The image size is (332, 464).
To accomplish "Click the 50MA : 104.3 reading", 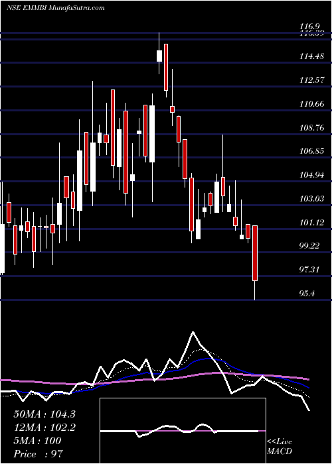I will (x=44, y=414).
